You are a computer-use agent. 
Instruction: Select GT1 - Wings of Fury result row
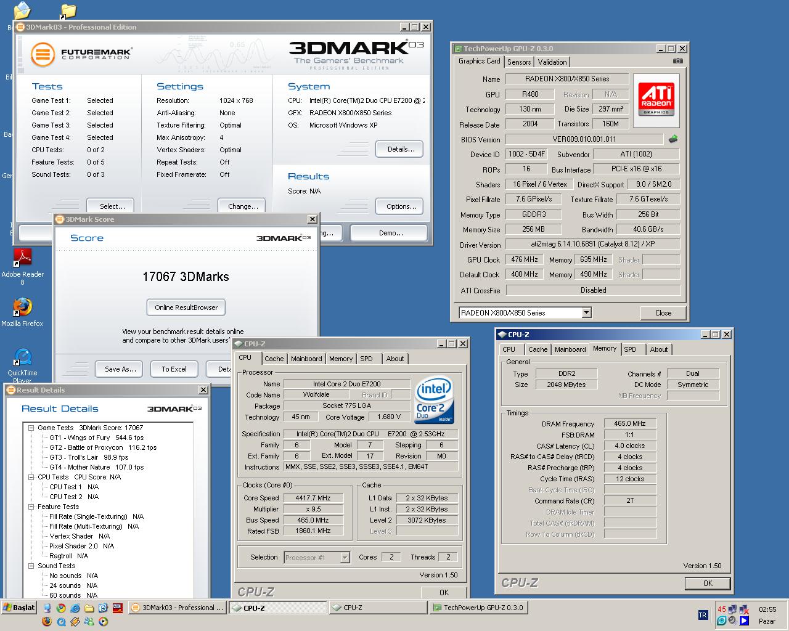96,438
